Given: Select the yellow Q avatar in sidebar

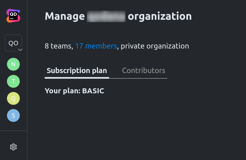Looking at the screenshot, I should click(13, 98).
